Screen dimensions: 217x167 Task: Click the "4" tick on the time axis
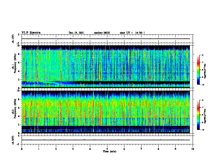tap(90, 149)
